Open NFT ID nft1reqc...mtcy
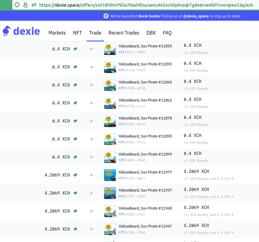 [132, 142]
